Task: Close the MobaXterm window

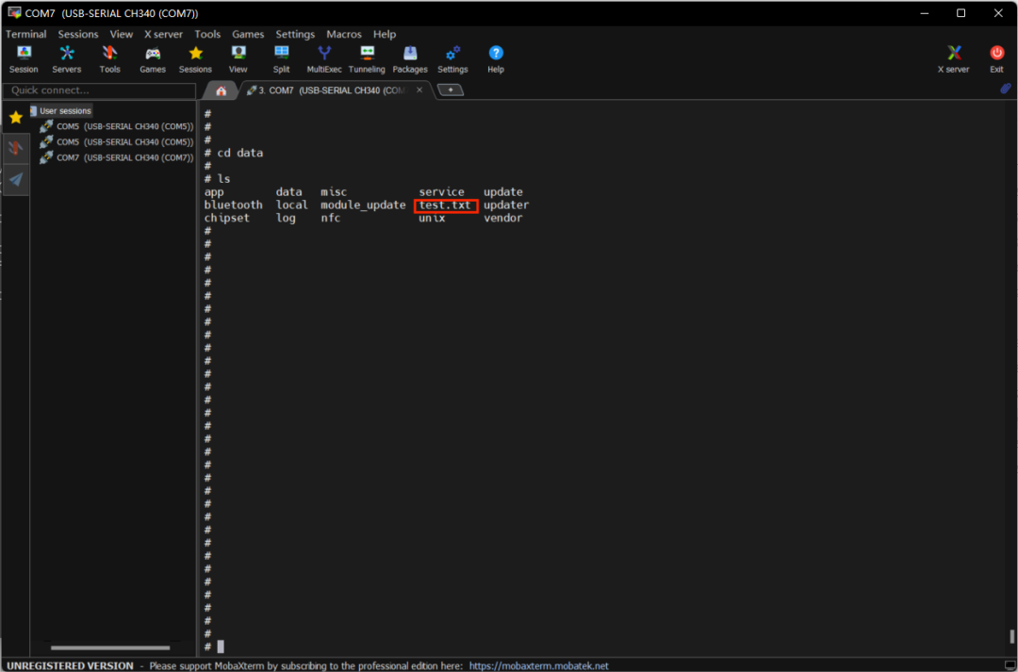Action: click(998, 13)
